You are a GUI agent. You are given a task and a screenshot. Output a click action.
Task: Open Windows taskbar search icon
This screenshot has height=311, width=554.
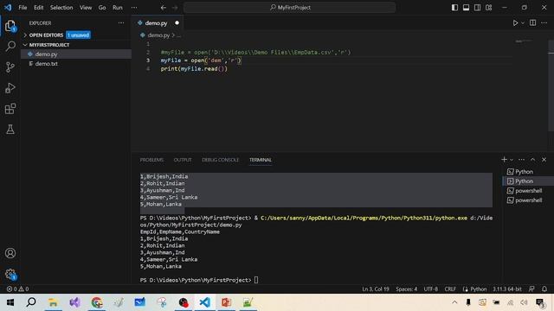pyautogui.click(x=31, y=302)
